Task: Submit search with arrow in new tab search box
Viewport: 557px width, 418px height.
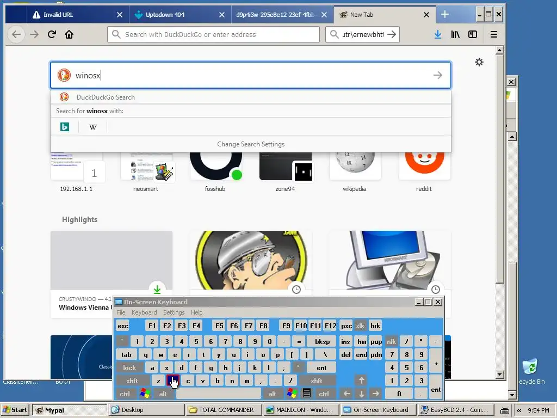Action: [x=438, y=75]
